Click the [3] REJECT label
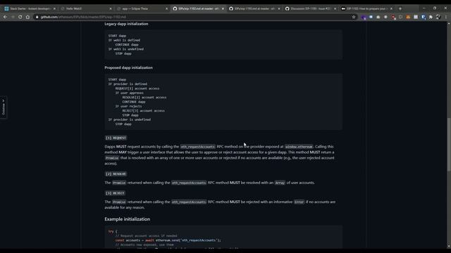 click(115, 193)
